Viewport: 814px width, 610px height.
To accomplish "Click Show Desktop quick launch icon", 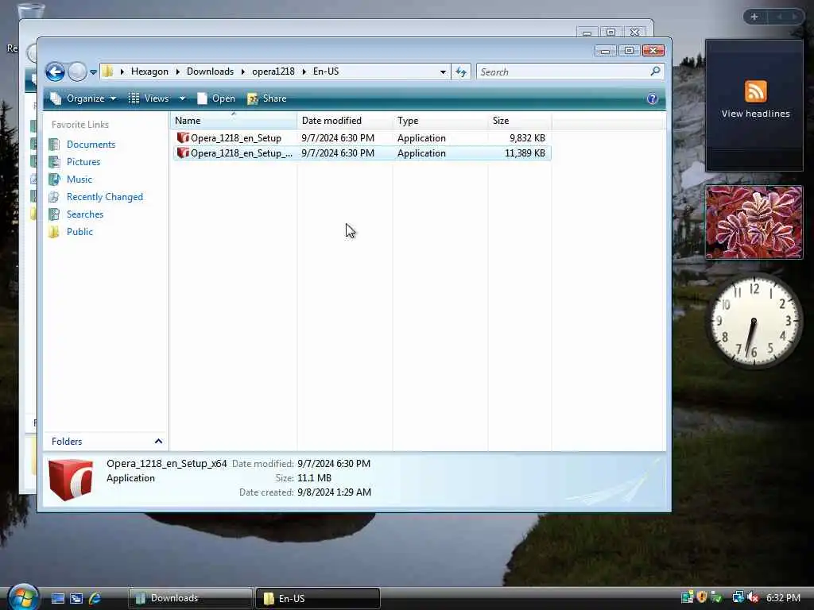I will pyautogui.click(x=57, y=598).
